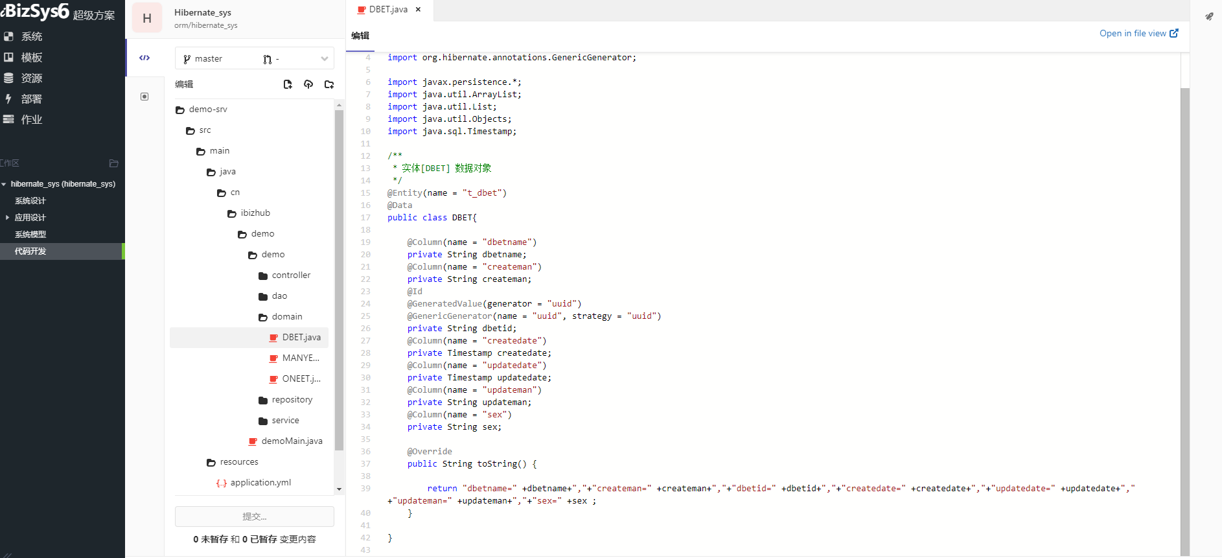The image size is (1222, 558).
Task: Click the merge request icon
Action: click(x=268, y=59)
